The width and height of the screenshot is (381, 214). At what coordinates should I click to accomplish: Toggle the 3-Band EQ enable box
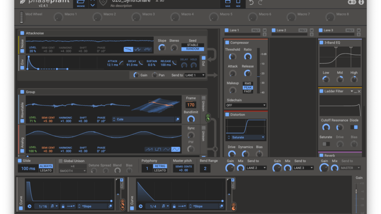[321, 42]
